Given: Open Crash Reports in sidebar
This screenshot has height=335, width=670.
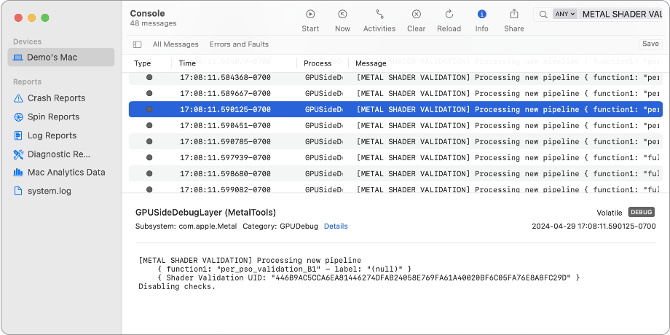Looking at the screenshot, I should [x=56, y=98].
